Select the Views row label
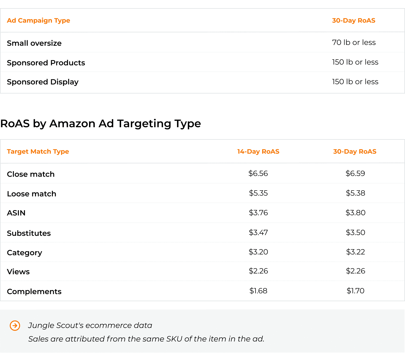 [x=18, y=272]
